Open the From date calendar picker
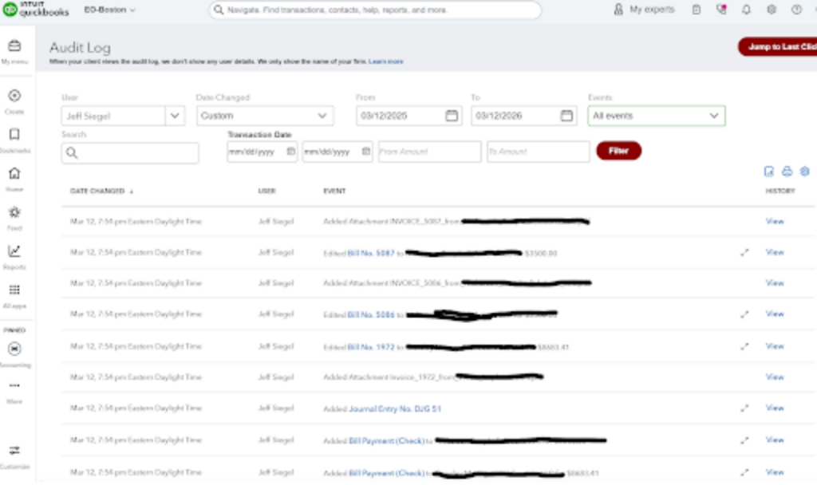This screenshot has width=817, height=485. coord(452,116)
